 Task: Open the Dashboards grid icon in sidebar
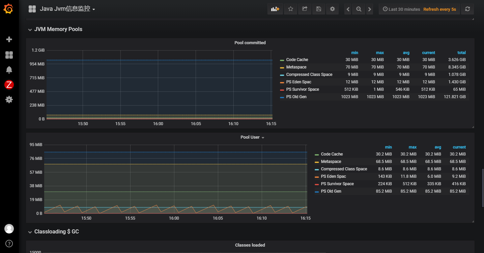[9, 55]
